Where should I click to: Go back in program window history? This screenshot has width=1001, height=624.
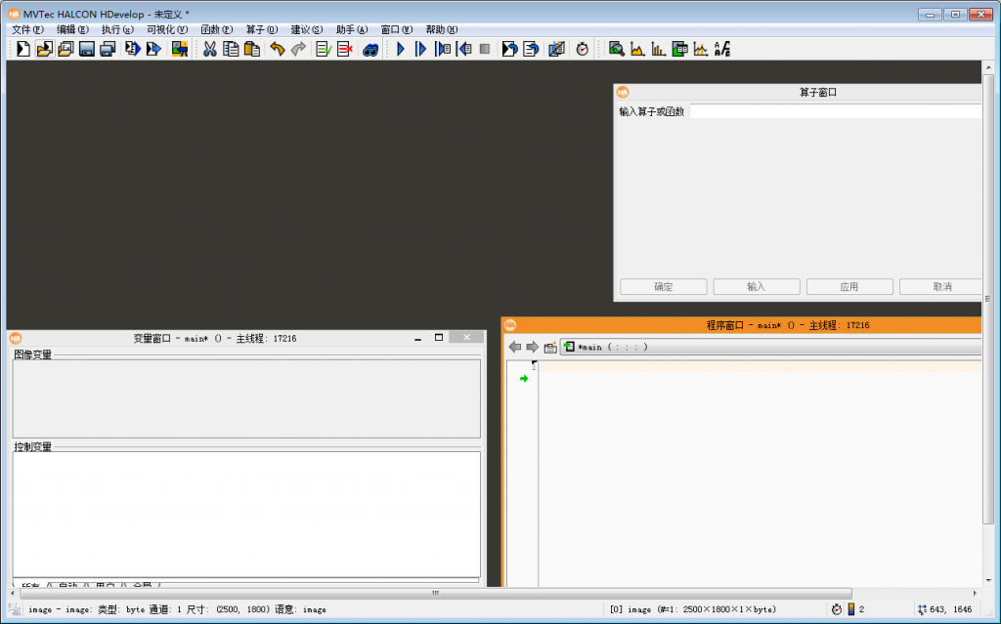(514, 347)
